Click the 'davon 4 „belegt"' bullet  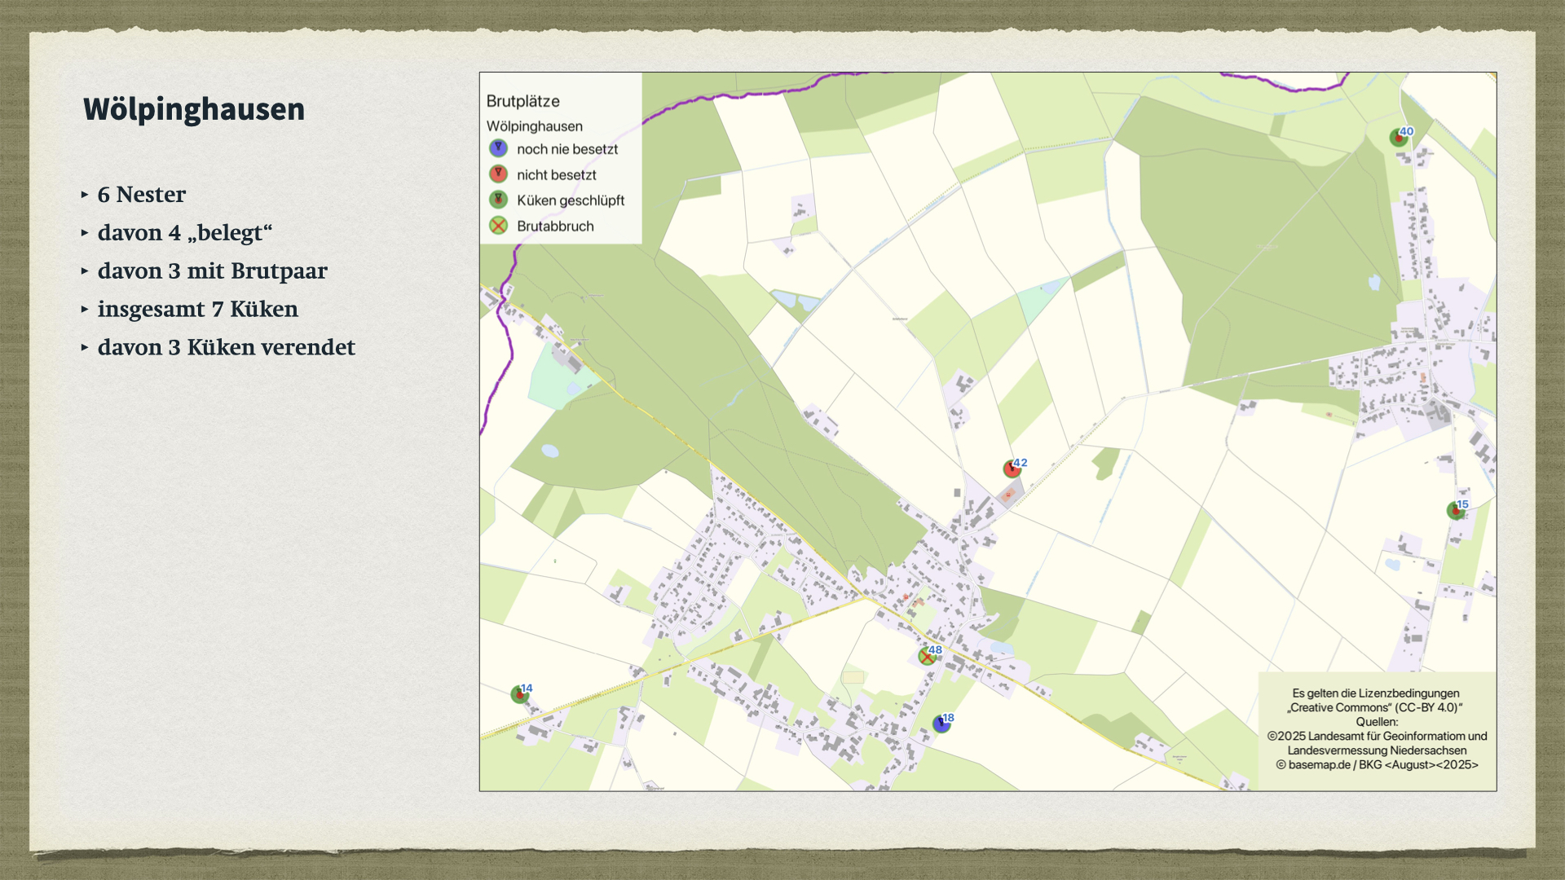tap(185, 233)
